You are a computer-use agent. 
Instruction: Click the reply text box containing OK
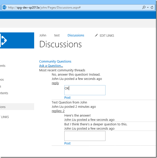click(x=85, y=90)
